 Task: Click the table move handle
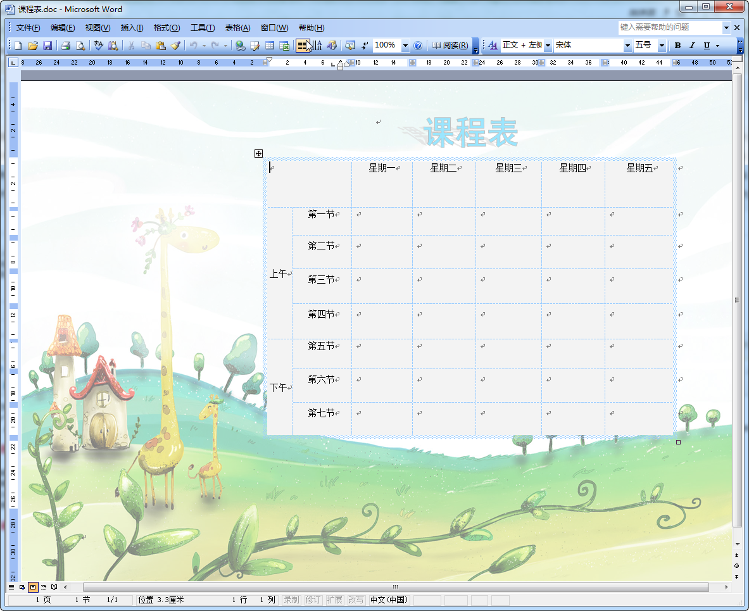click(x=258, y=153)
